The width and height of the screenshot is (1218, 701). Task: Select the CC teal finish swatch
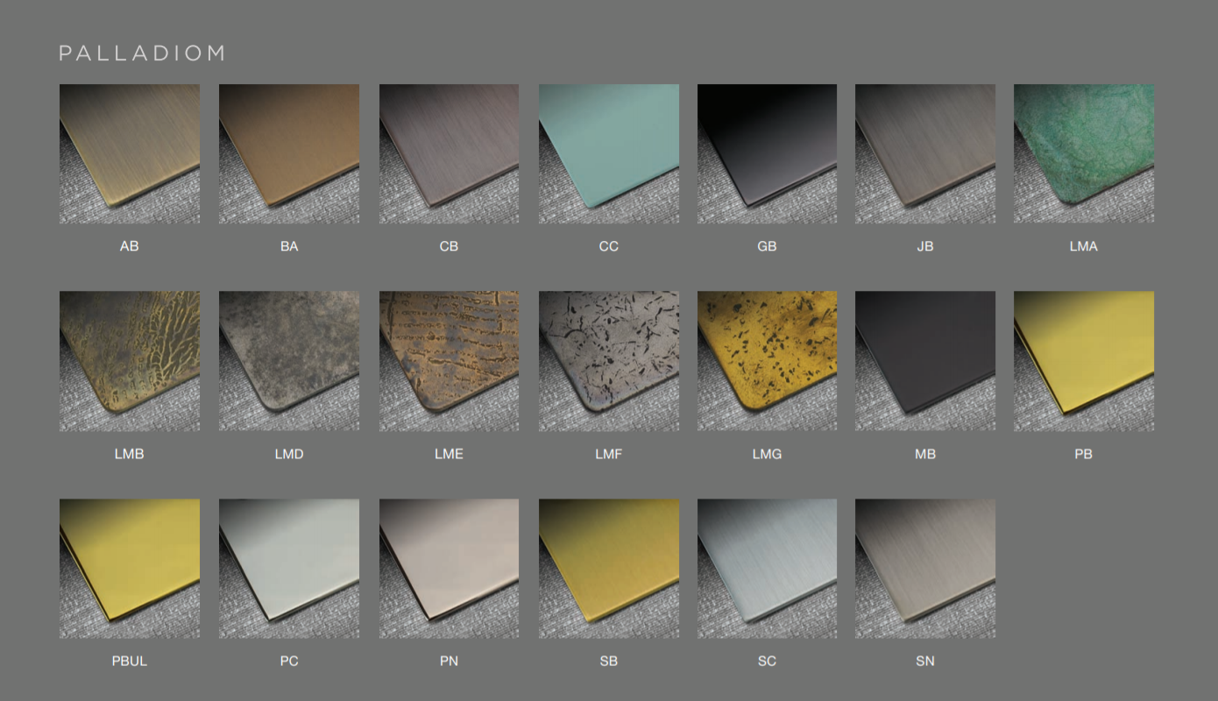click(x=609, y=153)
